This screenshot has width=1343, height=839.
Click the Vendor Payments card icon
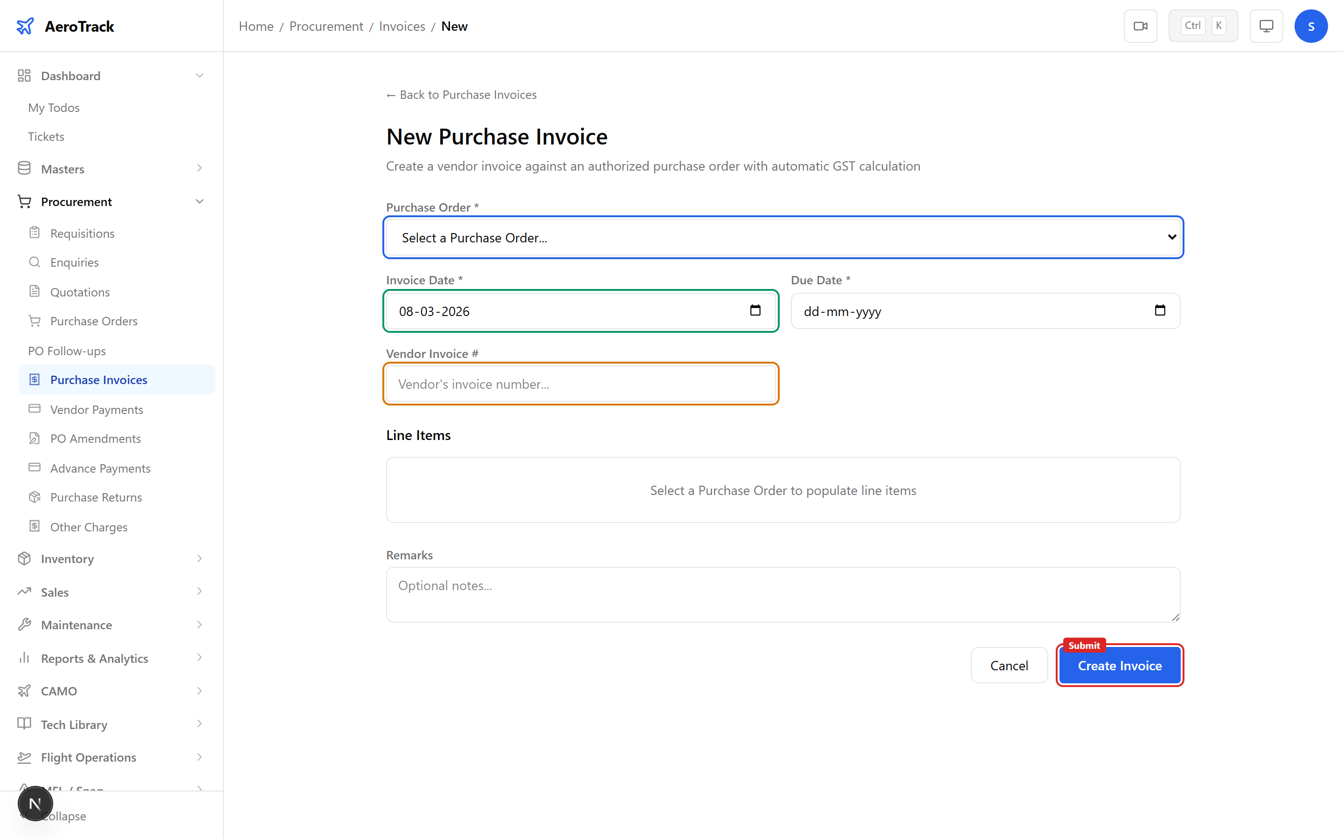tap(35, 409)
